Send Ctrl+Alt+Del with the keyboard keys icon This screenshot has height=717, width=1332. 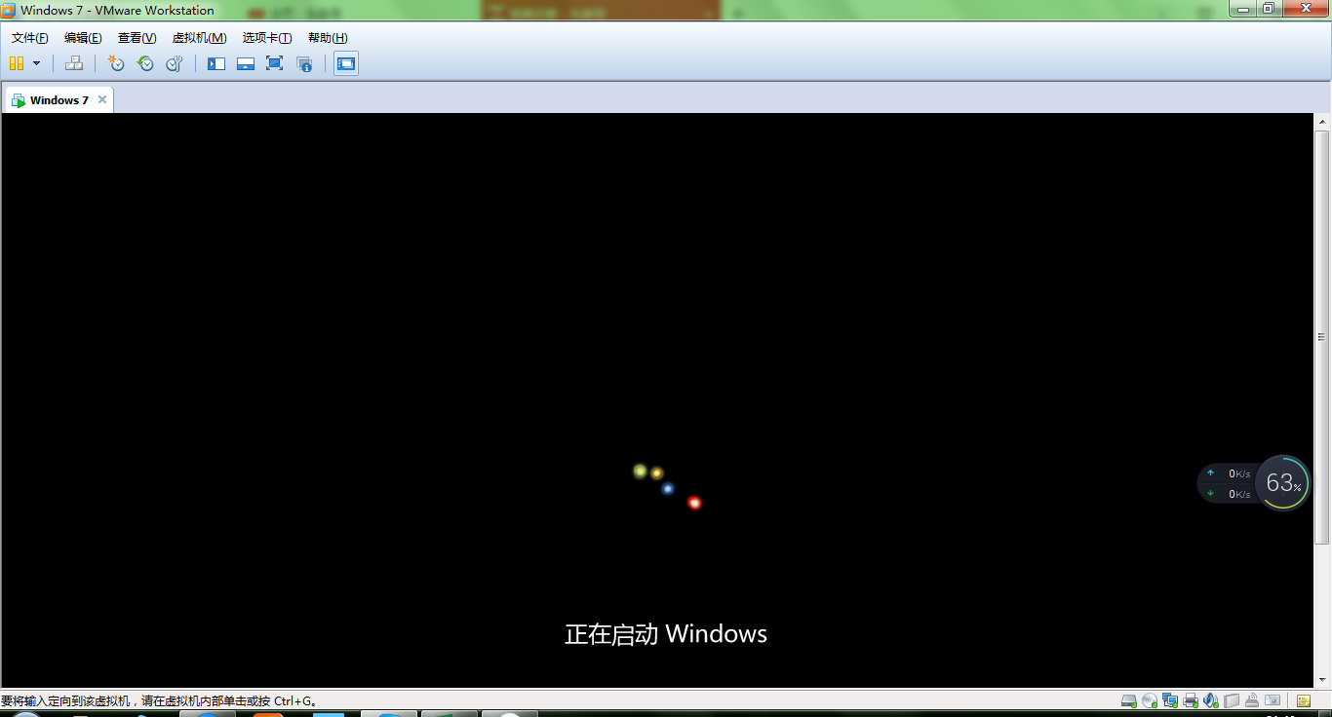[74, 63]
